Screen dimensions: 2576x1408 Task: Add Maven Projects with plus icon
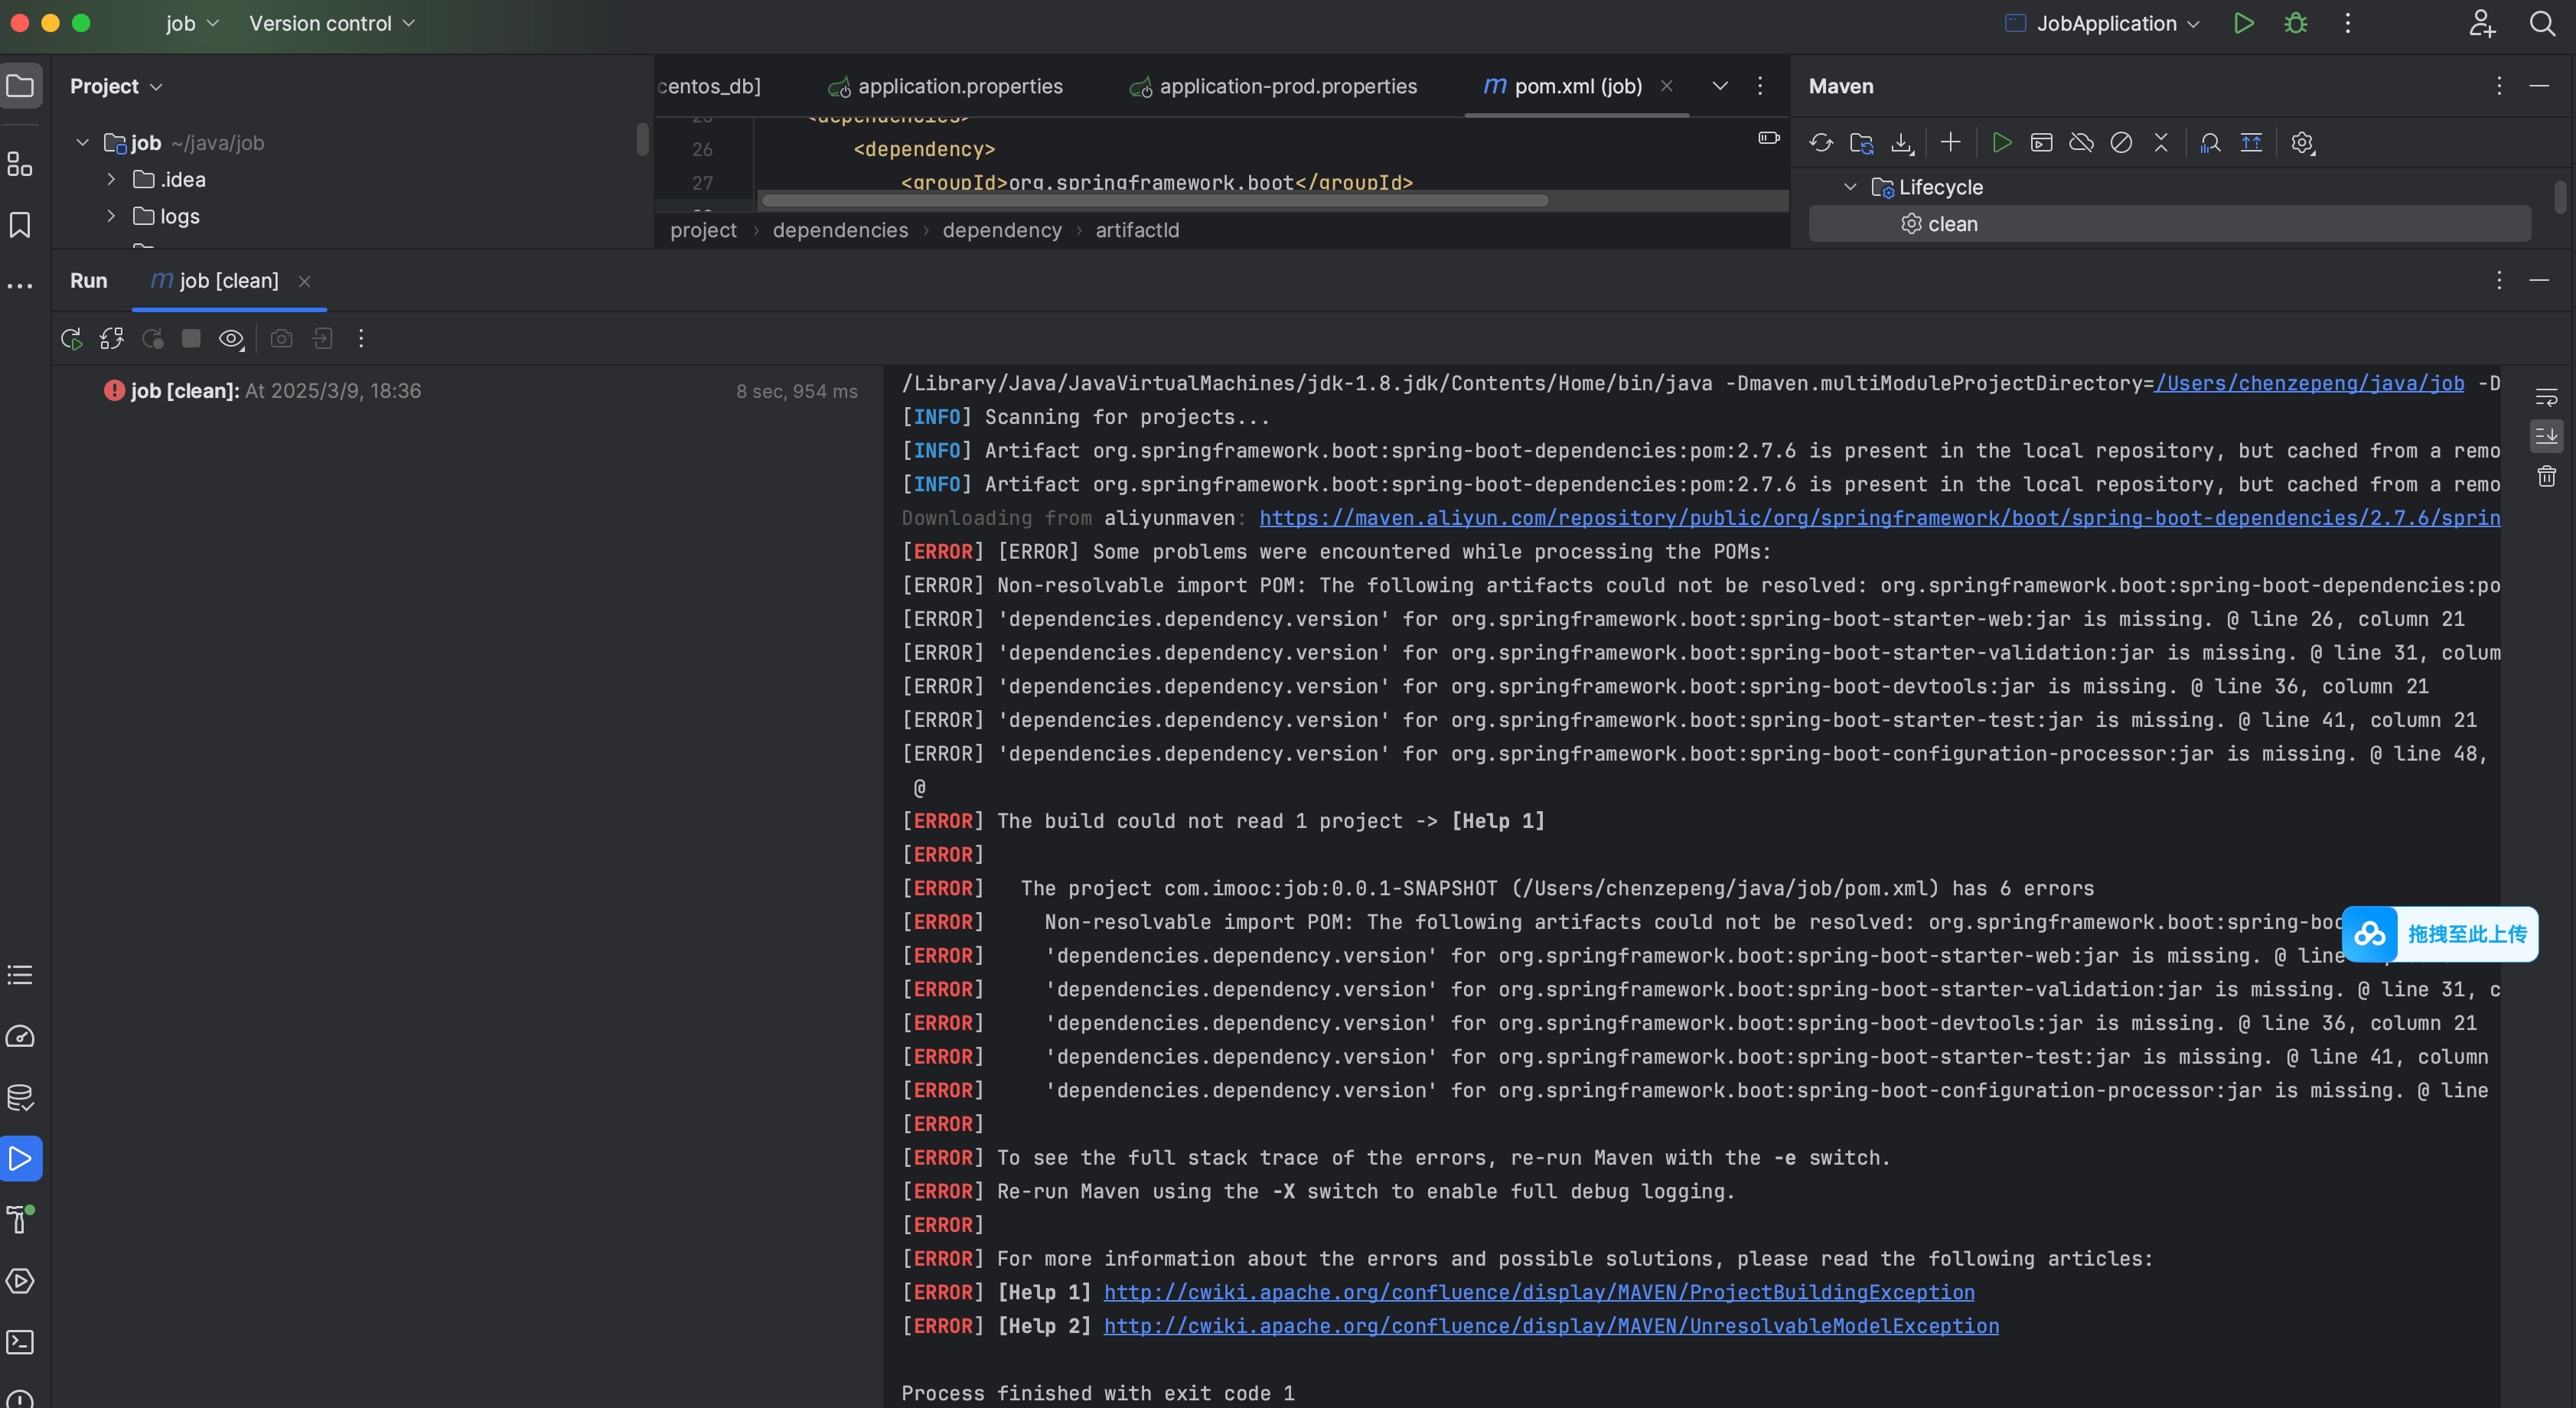coord(1950,142)
